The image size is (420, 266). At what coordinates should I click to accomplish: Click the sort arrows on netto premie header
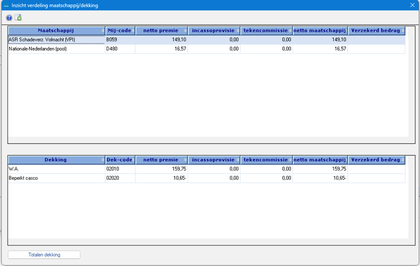[185, 31]
